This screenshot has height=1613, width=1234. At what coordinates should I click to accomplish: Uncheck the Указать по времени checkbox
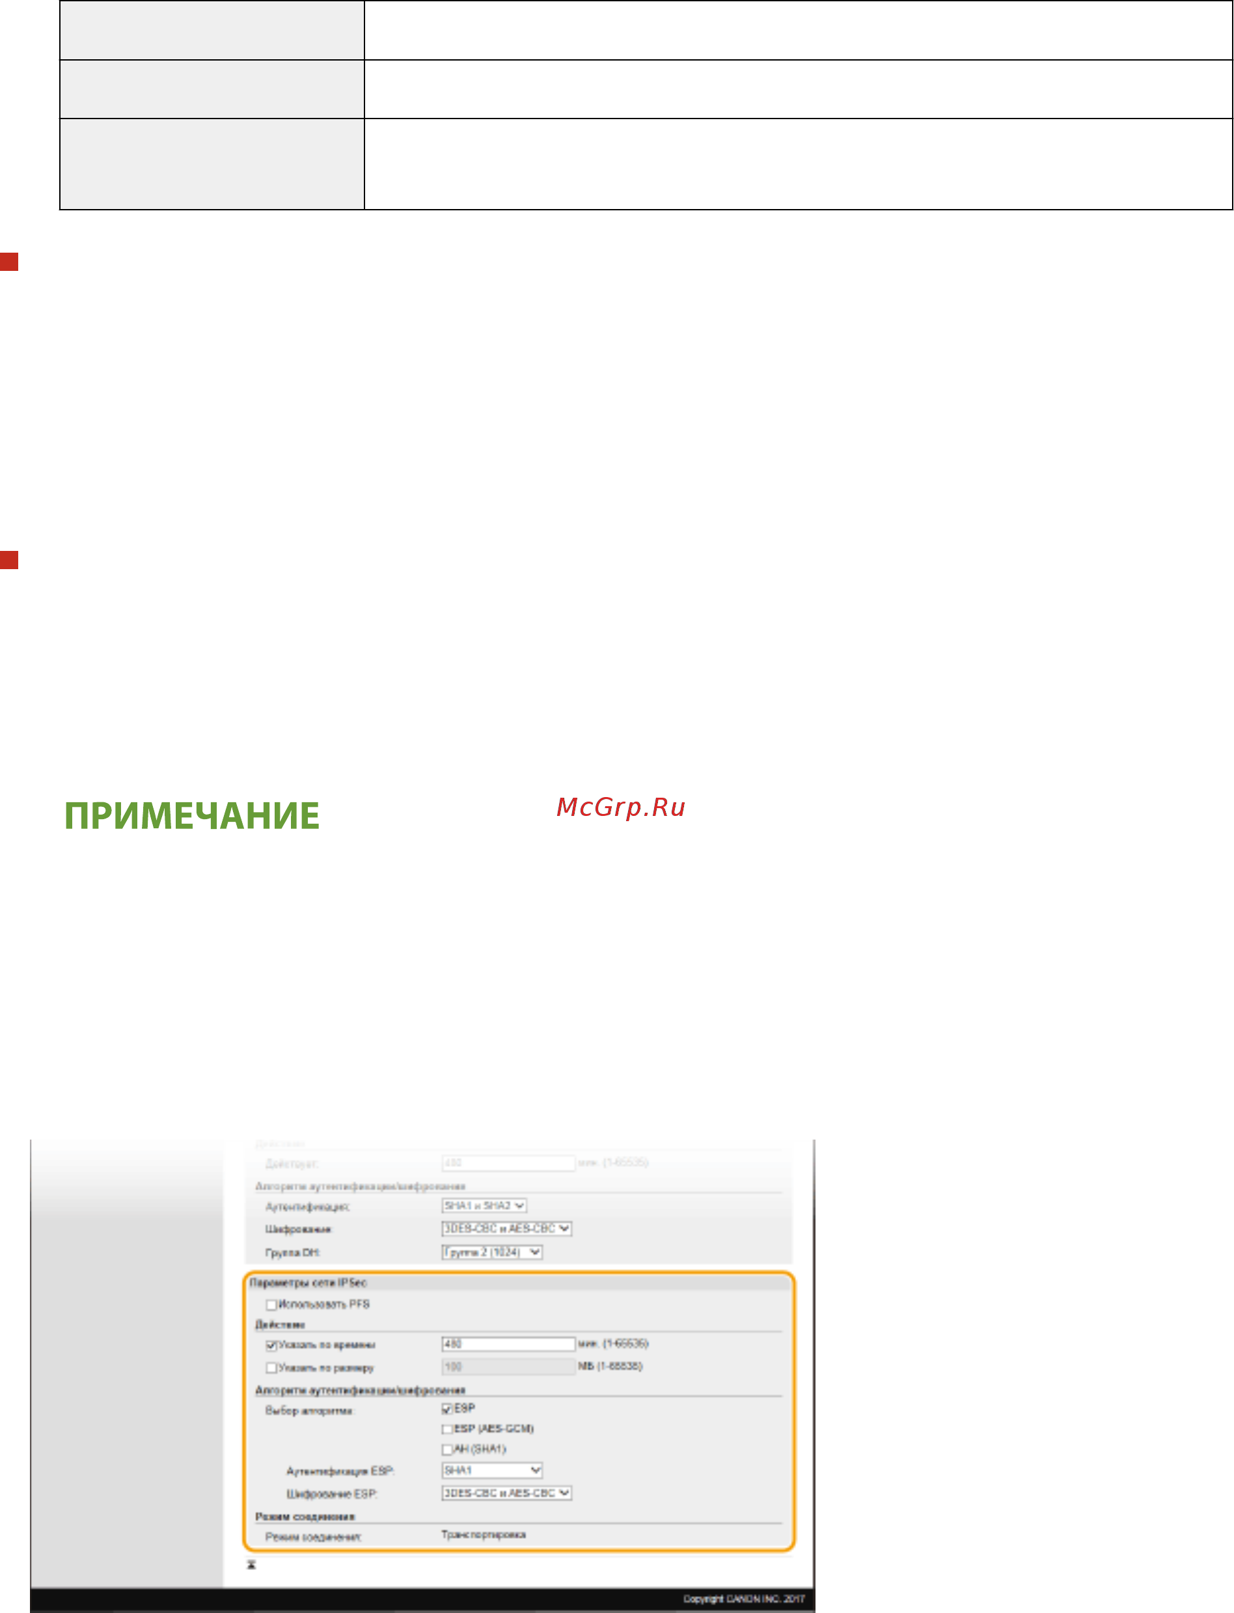pyautogui.click(x=271, y=1345)
